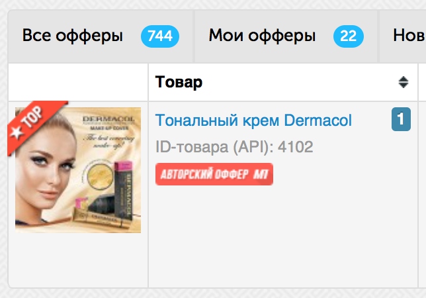Click the ID-товара (API) label text
This screenshot has height=298, width=426.
tap(214, 147)
